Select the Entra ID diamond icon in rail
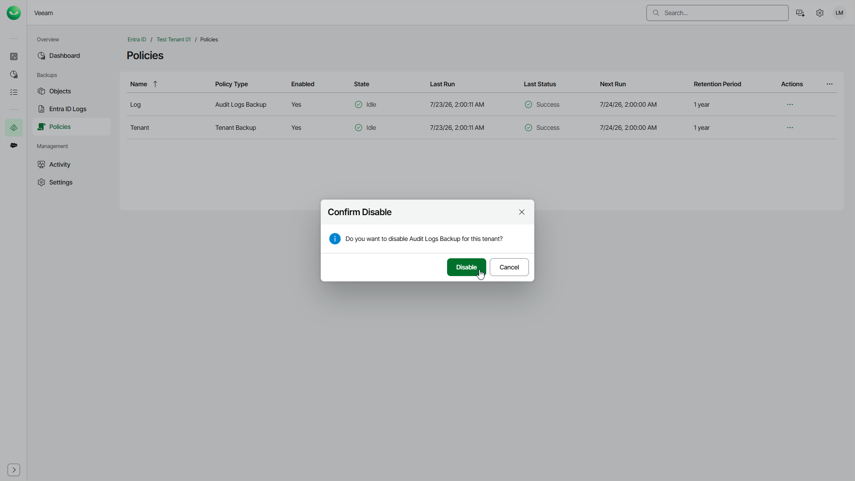The height and width of the screenshot is (481, 855). (14, 128)
